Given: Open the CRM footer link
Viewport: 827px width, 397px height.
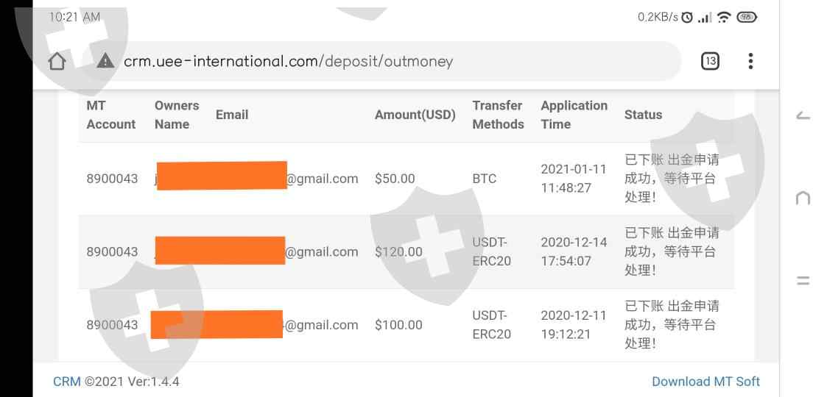Looking at the screenshot, I should coord(66,382).
